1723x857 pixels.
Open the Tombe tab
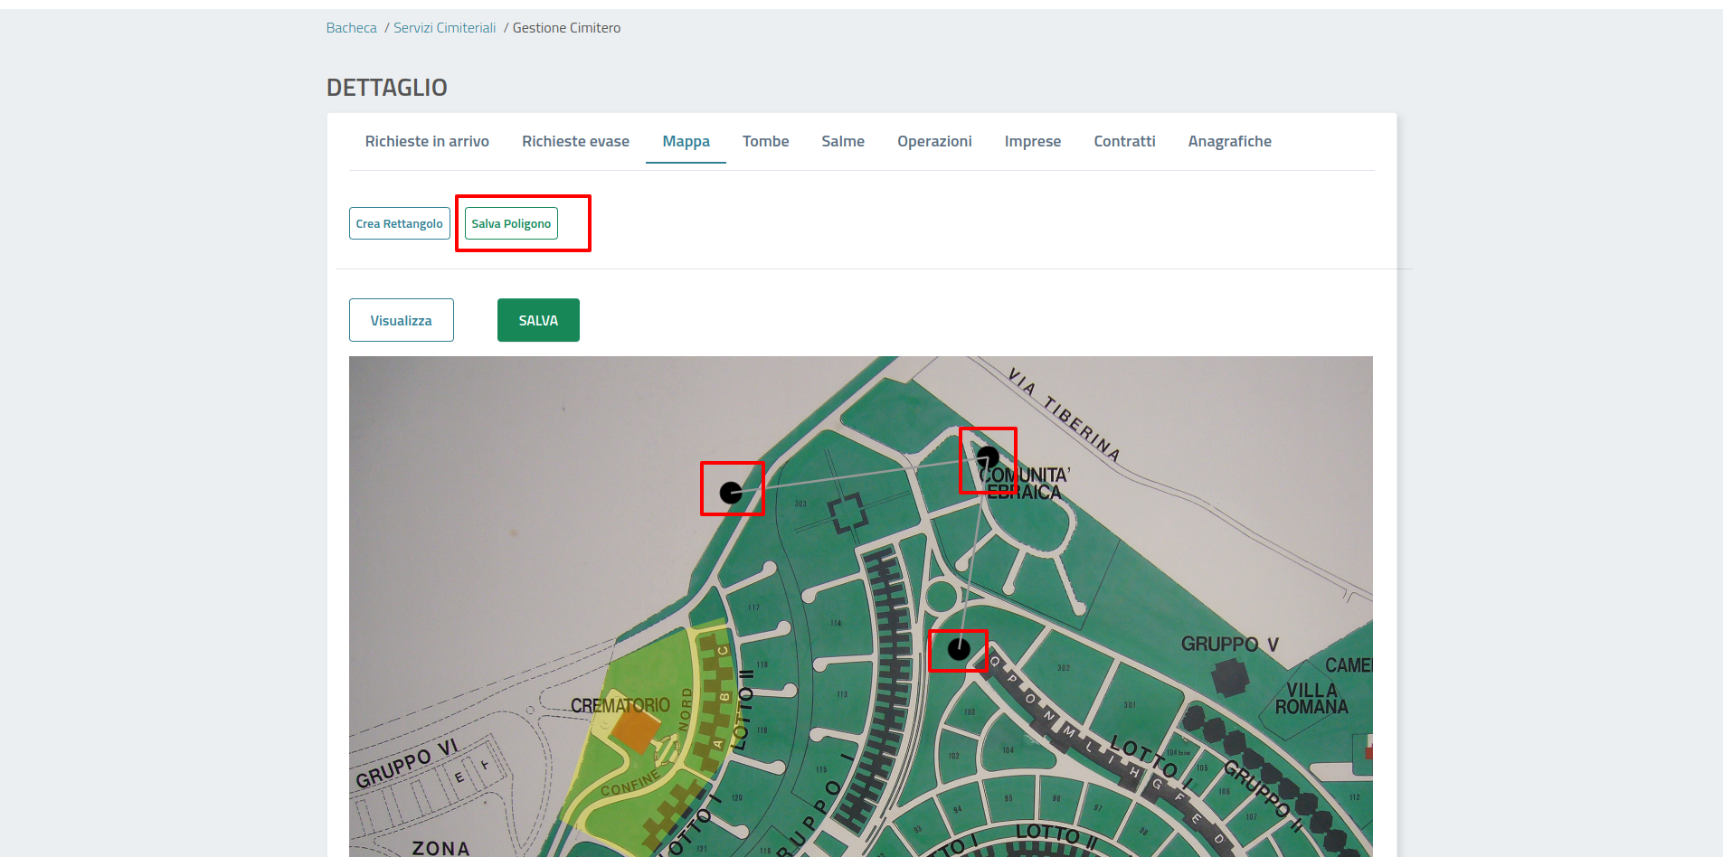point(765,141)
